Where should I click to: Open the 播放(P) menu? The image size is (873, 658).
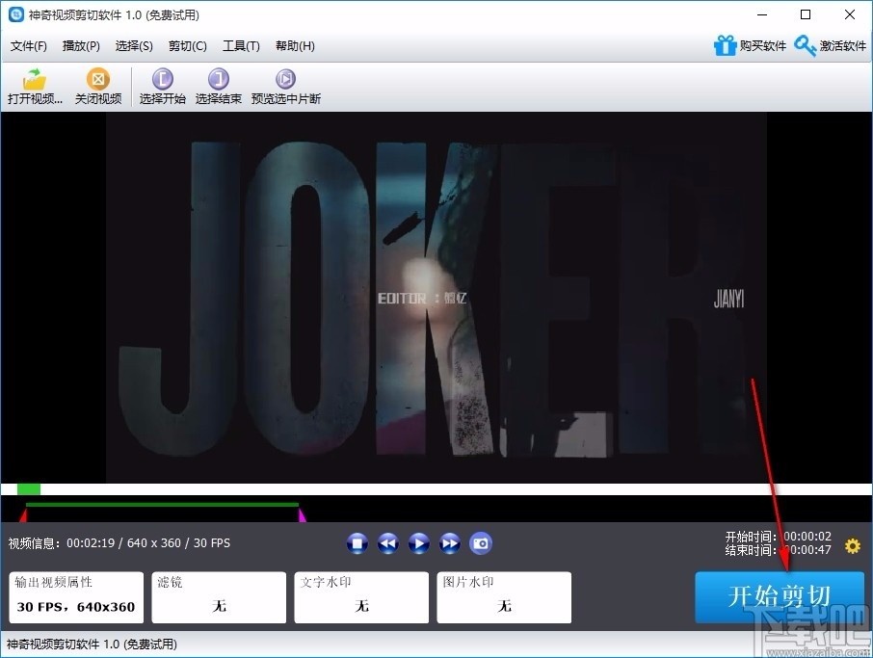point(81,46)
